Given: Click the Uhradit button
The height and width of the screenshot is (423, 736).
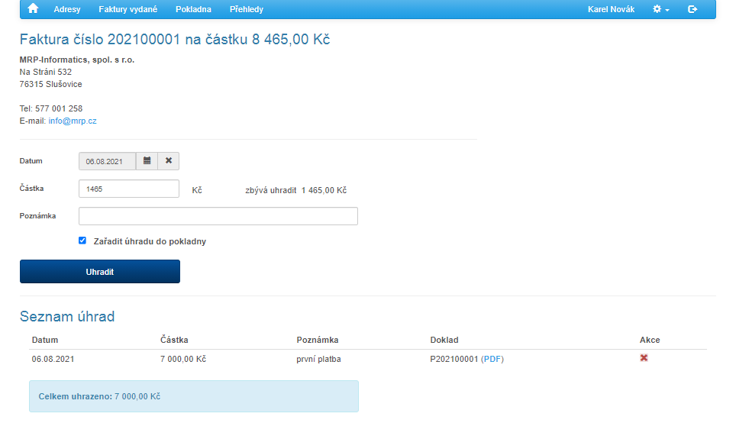Looking at the screenshot, I should click(100, 271).
